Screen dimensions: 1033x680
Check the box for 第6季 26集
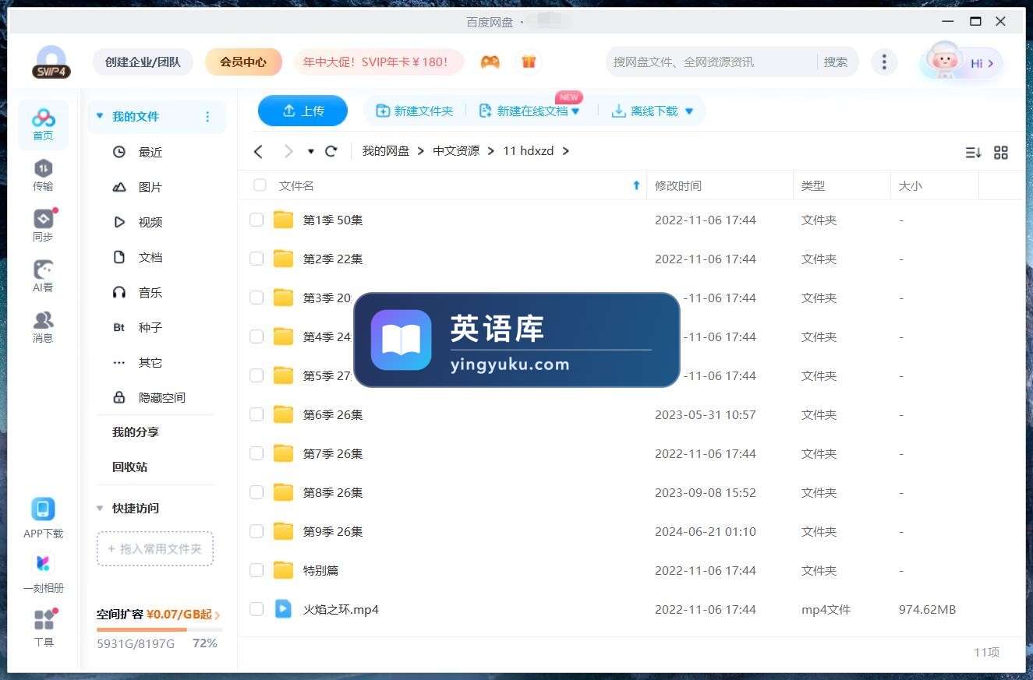(x=256, y=414)
